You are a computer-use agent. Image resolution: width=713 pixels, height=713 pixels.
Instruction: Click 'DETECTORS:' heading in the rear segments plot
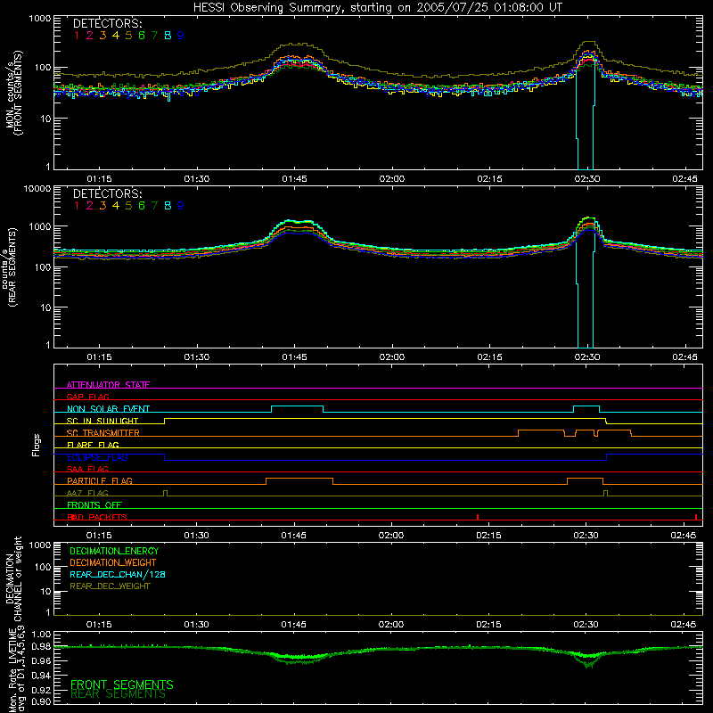(108, 194)
